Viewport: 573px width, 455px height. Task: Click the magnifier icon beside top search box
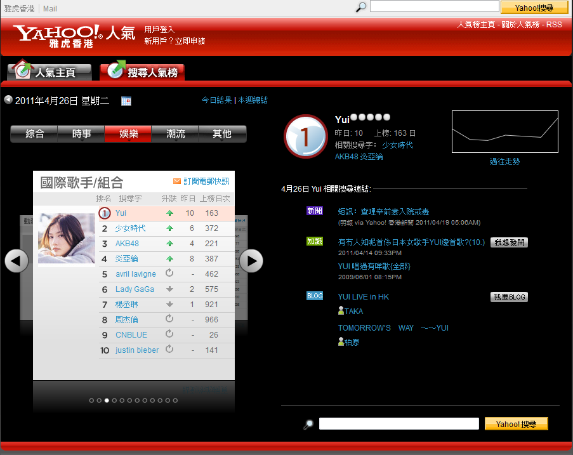[361, 7]
